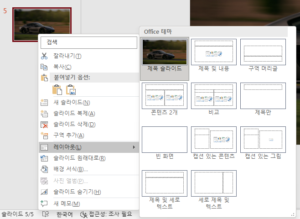Choose the paste as picture option icon
300x219 pixels.
click(71, 89)
